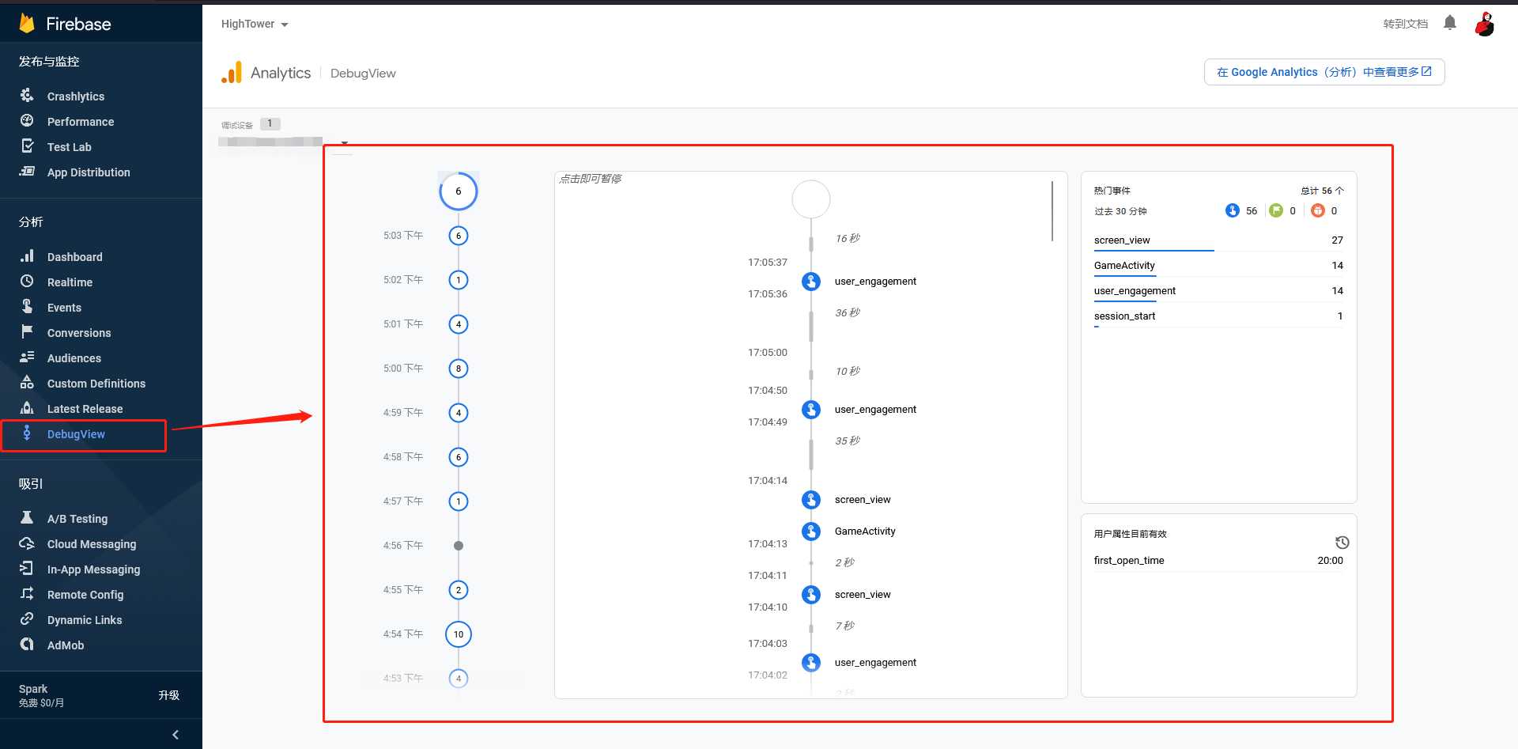Image resolution: width=1518 pixels, height=749 pixels.
Task: Select the 4:56 empty minute marker
Action: (459, 546)
